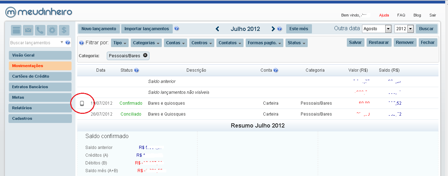Click the dollar sign sidebar icon
Viewport: 448px width, 176px height.
pos(64,30)
